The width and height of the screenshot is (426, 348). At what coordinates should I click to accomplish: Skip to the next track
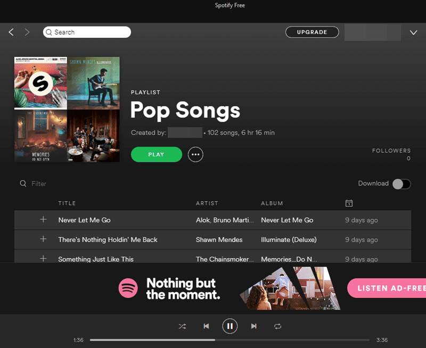pyautogui.click(x=253, y=326)
